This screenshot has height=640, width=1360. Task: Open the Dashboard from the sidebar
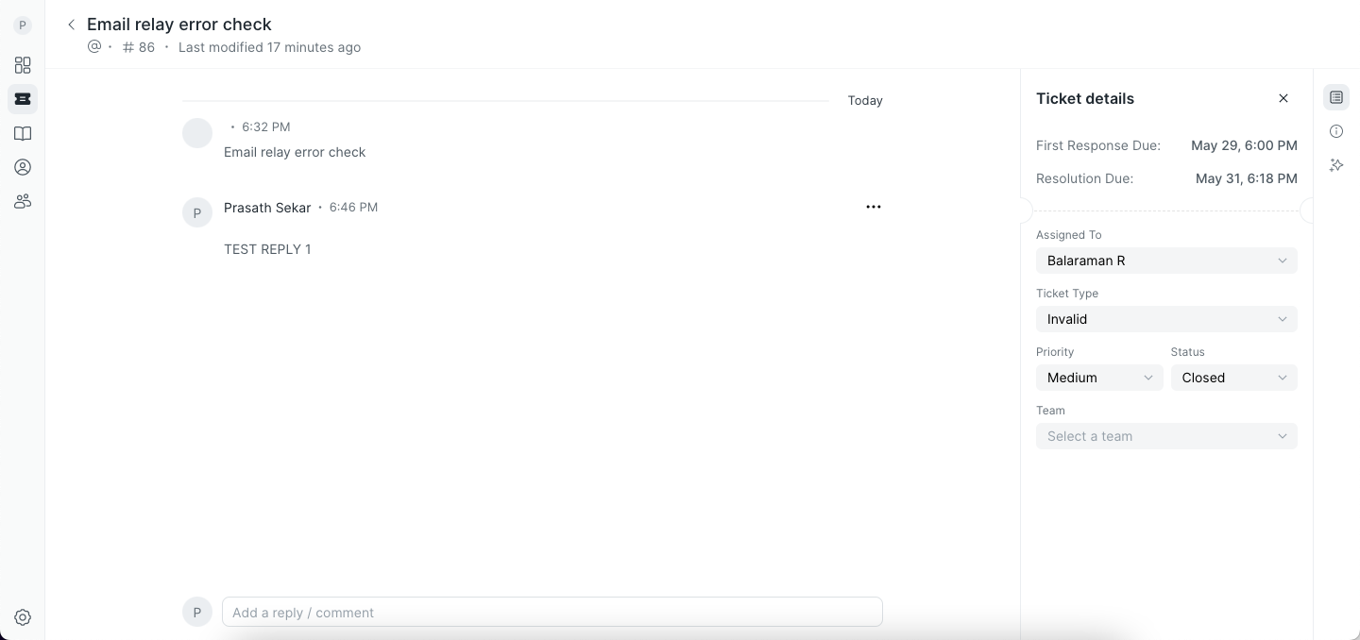coord(23,65)
